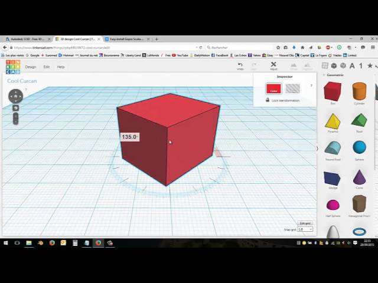Select the dark blue Wedge shape
This screenshot has width=378, height=283.
click(332, 178)
